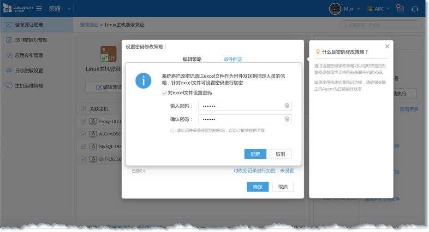Screen dimensions: 429x232
Task: Show password in 输入密码 field
Action: tap(287, 106)
